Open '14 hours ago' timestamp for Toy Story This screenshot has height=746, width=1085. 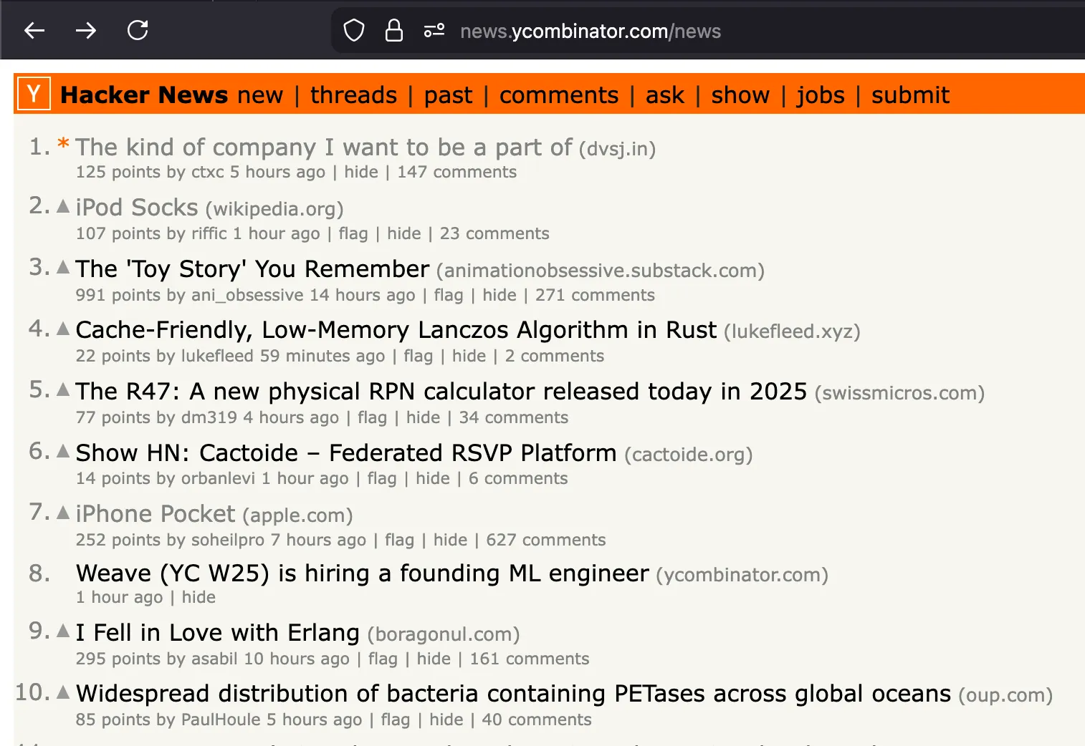click(363, 295)
